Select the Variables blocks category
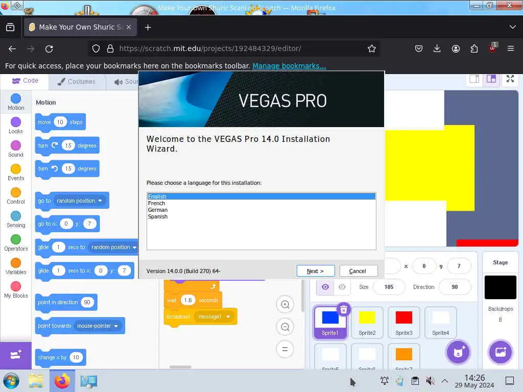The width and height of the screenshot is (523, 392). (16, 266)
